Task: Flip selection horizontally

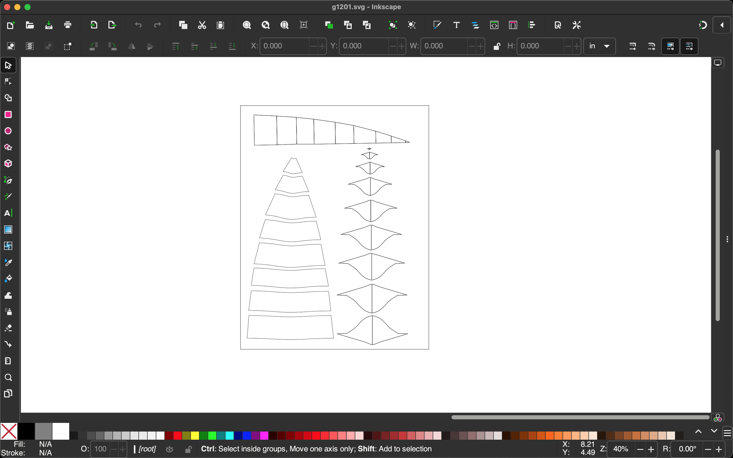Action: coord(131,46)
